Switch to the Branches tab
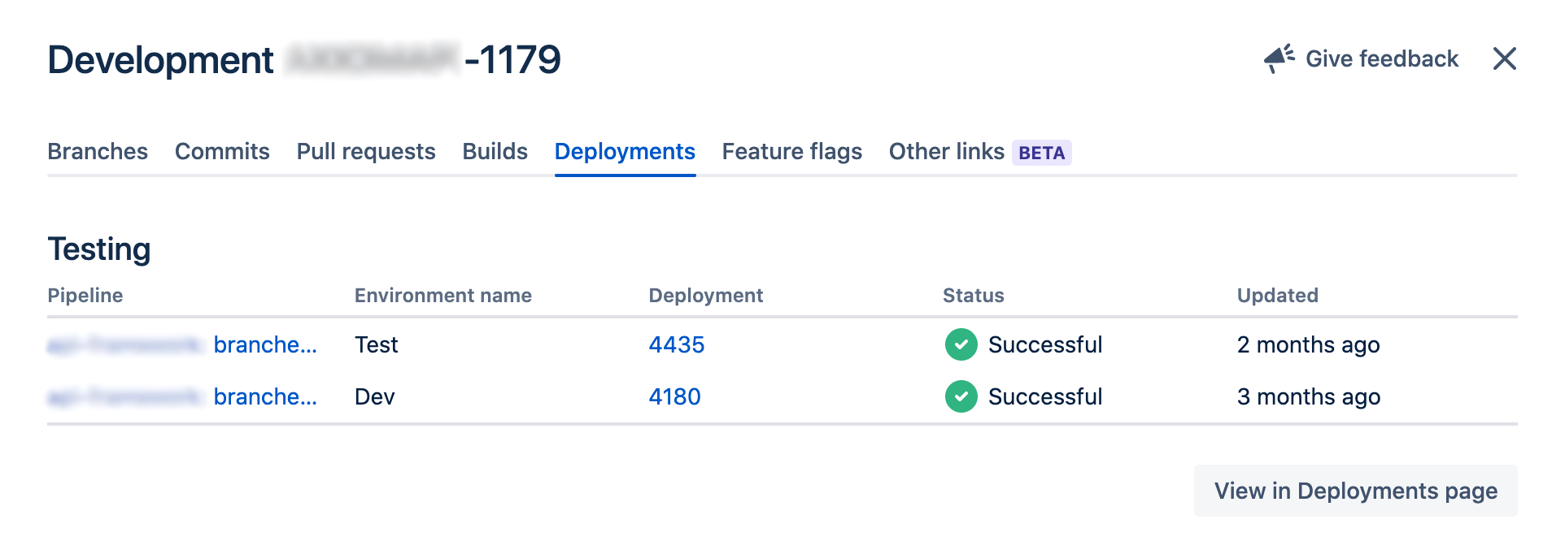 pos(98,152)
